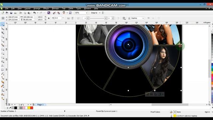
Task: Select the Text tool
Action: point(2,66)
